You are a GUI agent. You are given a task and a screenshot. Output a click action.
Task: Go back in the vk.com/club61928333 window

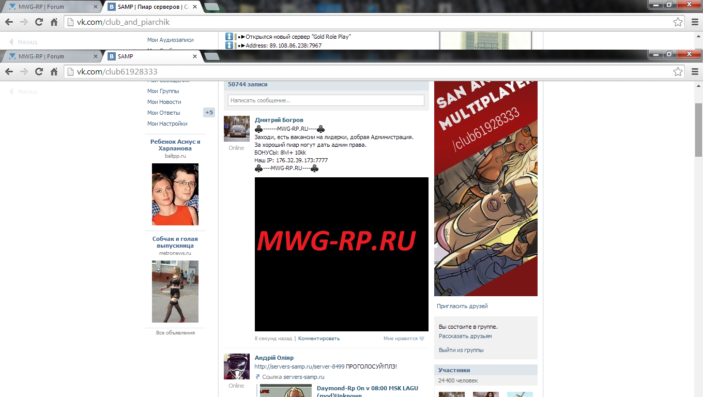[x=9, y=72]
